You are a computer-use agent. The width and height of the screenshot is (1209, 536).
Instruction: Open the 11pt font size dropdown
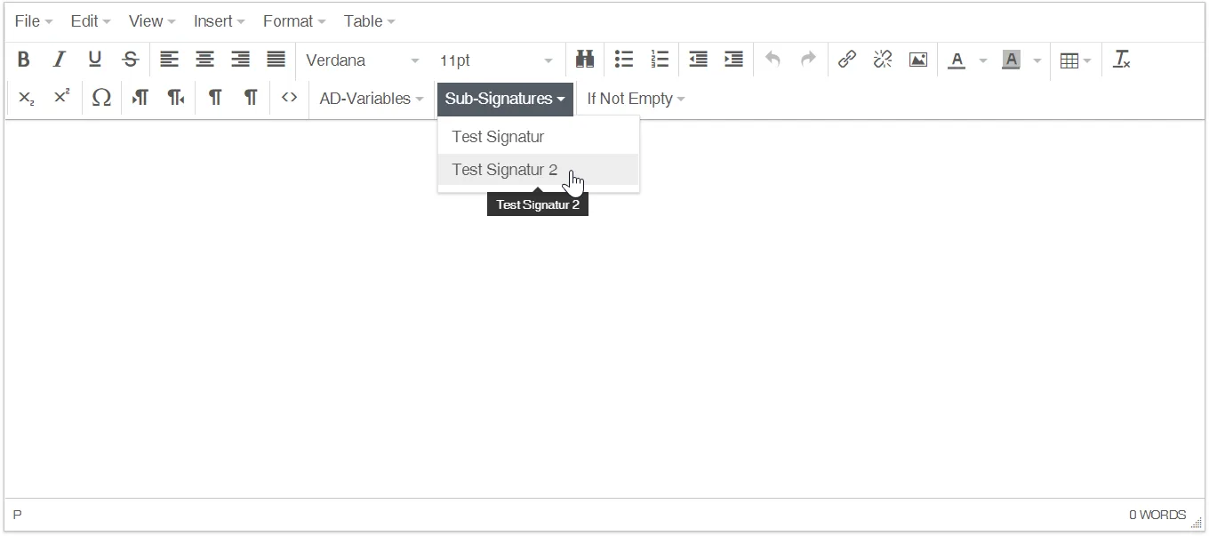click(496, 60)
